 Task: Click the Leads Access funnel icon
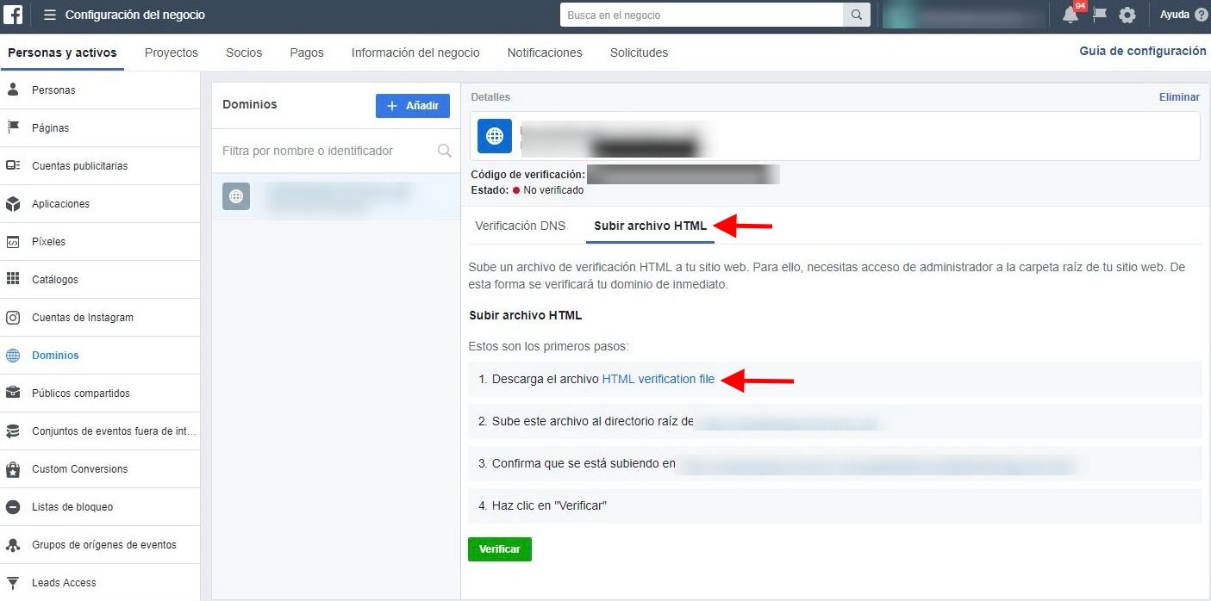tap(13, 583)
